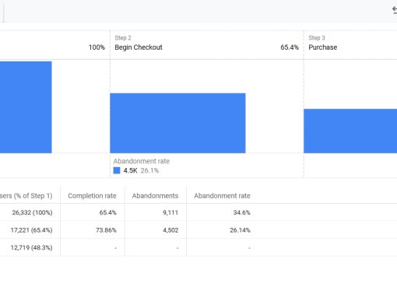
Task: Click the Completion rate column header
Action: pyautogui.click(x=92, y=196)
